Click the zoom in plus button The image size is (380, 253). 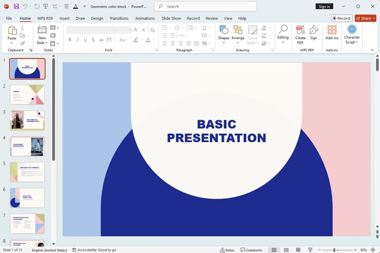click(355, 250)
